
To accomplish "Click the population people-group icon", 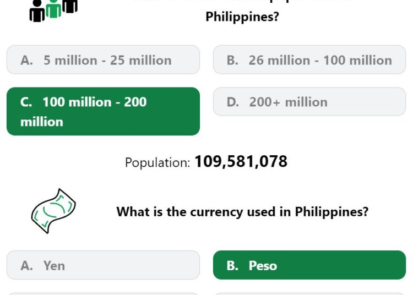I will click(53, 10).
